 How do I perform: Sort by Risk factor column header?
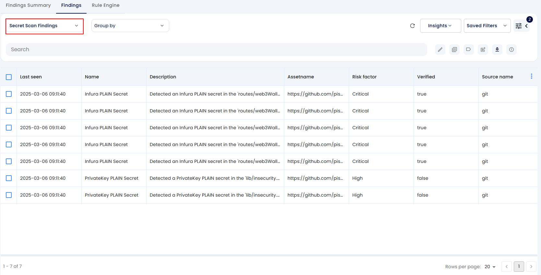pos(364,77)
